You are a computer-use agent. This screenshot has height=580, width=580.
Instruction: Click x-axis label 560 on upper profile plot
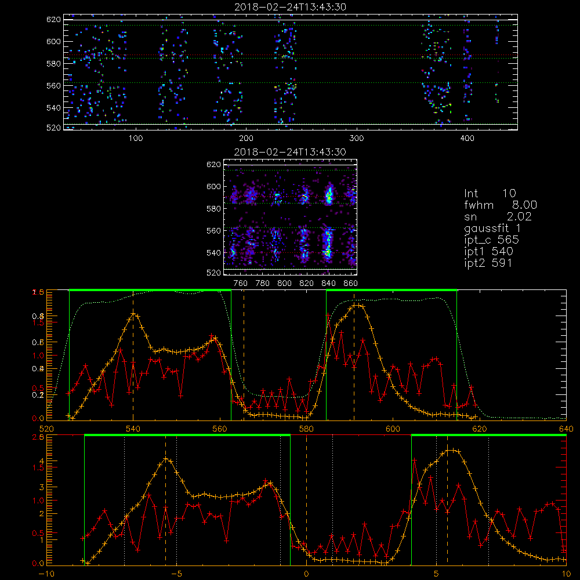click(220, 429)
